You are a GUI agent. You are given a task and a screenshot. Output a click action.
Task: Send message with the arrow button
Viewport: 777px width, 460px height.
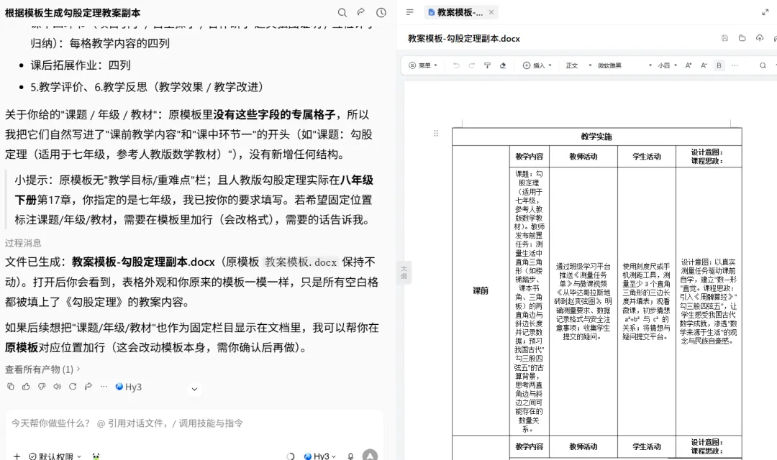click(370, 455)
